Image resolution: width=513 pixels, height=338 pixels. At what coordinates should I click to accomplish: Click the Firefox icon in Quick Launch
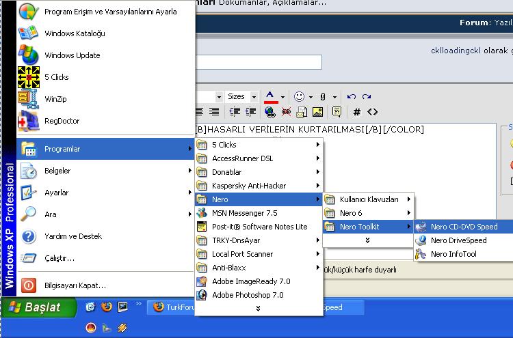pyautogui.click(x=106, y=307)
